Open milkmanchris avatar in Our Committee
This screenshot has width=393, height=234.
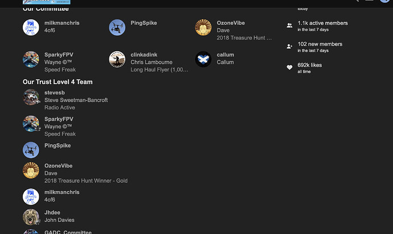[x=31, y=27]
